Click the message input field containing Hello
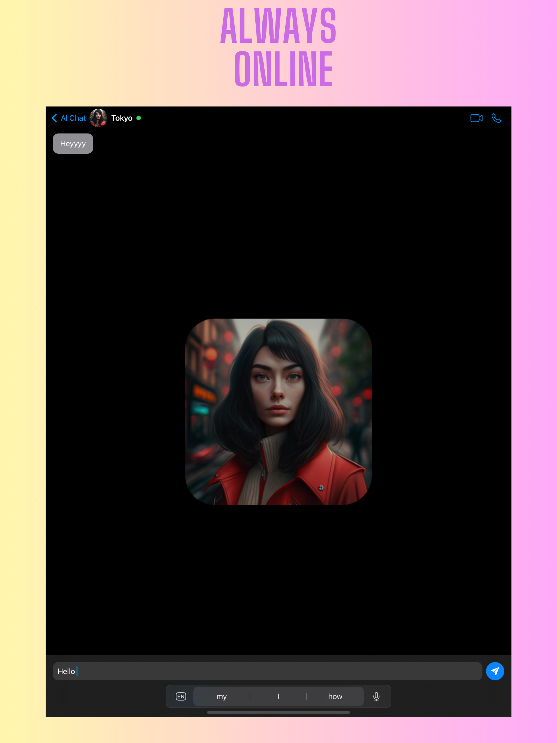This screenshot has width=557, height=743. pyautogui.click(x=267, y=671)
